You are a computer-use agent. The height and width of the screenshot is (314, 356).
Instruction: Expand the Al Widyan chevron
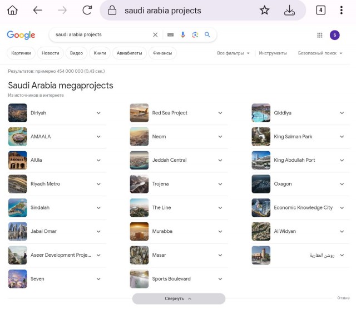click(342, 231)
